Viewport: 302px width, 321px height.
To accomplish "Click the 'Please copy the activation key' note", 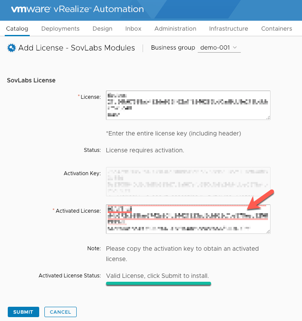I will (182, 254).
